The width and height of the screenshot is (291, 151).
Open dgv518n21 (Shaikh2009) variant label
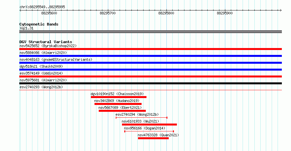(41, 66)
